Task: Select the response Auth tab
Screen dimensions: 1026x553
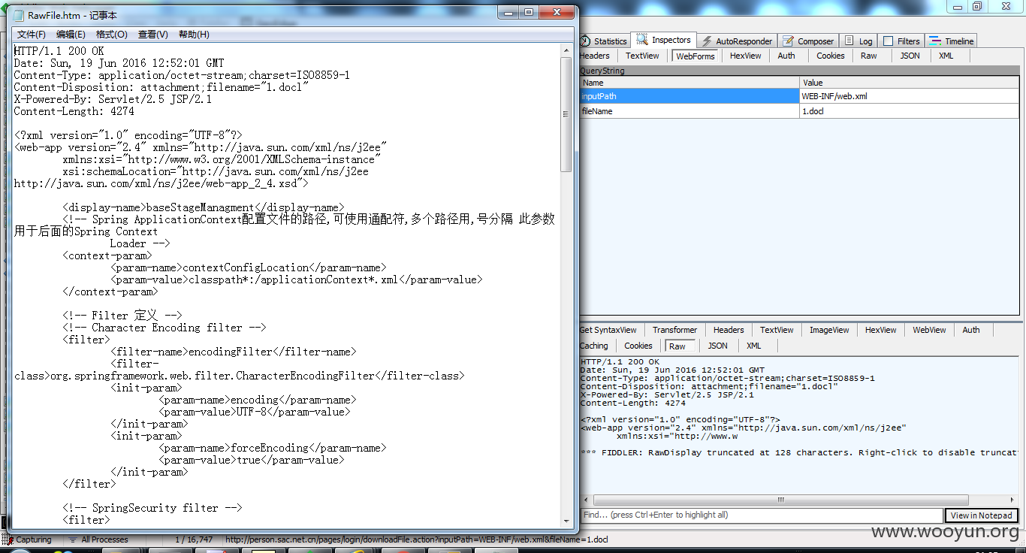Action: (x=971, y=330)
